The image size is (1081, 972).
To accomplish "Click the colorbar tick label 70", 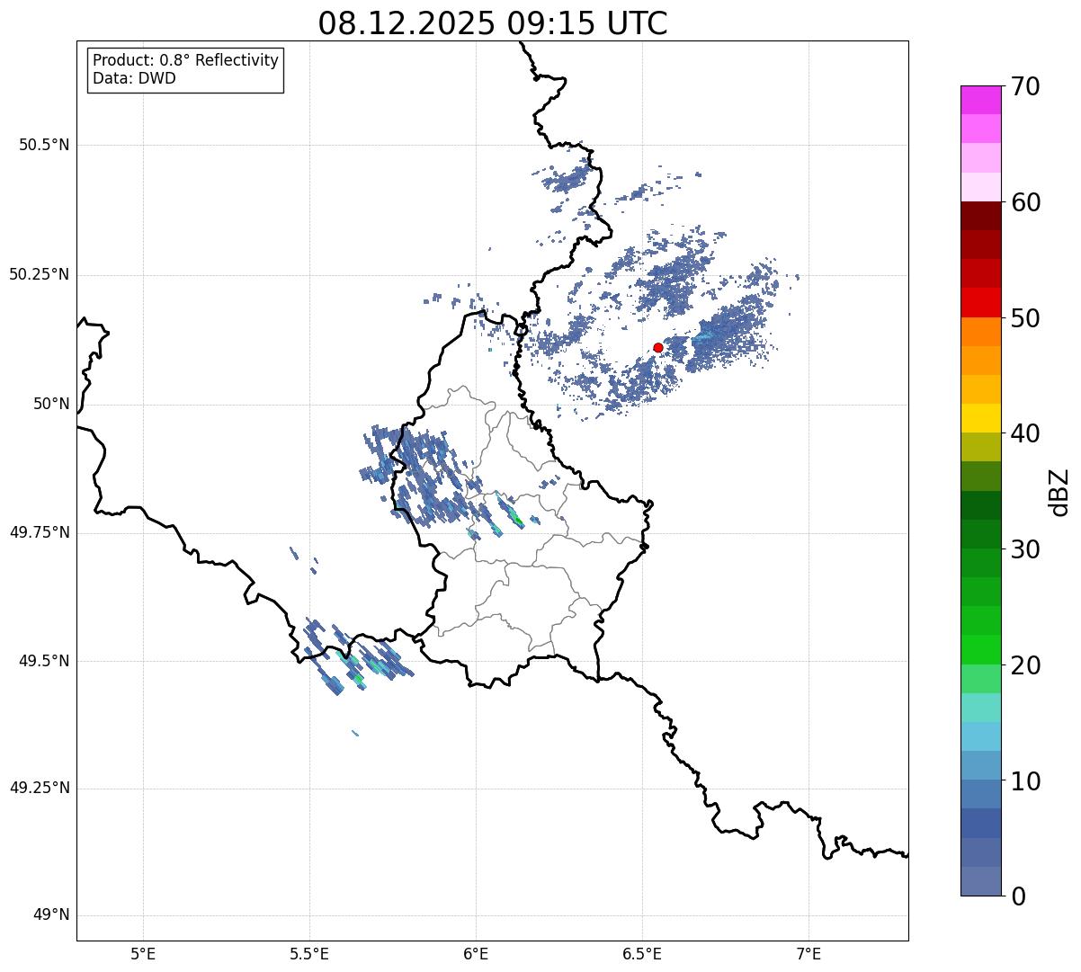I will pos(1025,86).
